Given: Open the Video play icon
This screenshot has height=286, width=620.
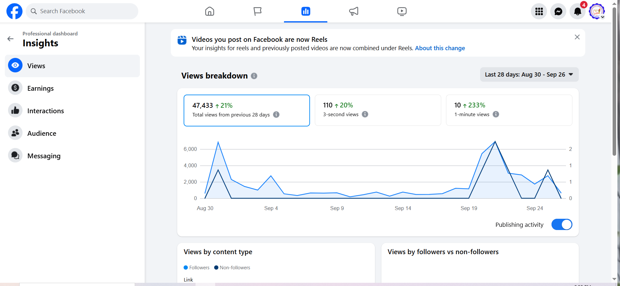Looking at the screenshot, I should pos(402,11).
